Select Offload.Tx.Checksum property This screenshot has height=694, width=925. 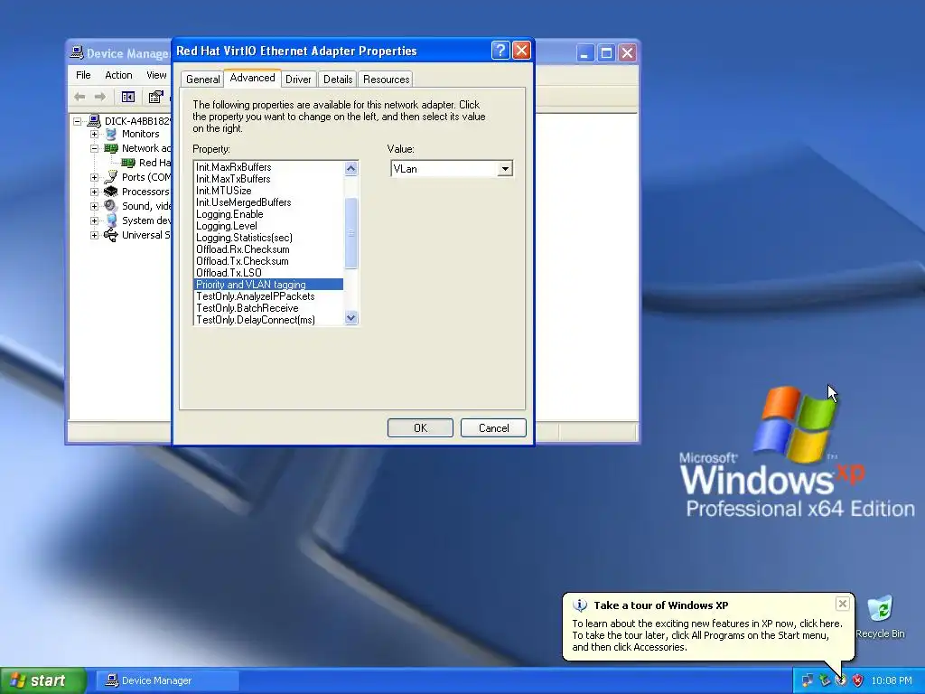(x=268, y=261)
